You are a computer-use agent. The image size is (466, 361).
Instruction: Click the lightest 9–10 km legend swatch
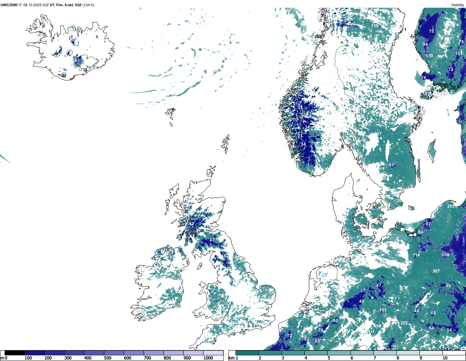tap(431, 353)
